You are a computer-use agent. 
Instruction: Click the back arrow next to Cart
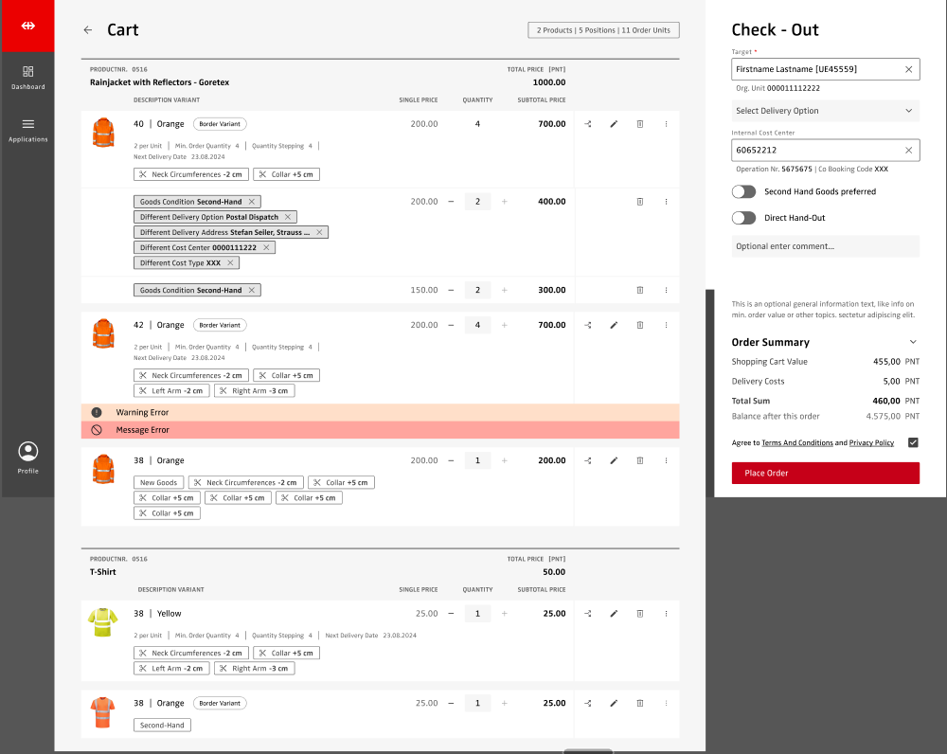[88, 30]
